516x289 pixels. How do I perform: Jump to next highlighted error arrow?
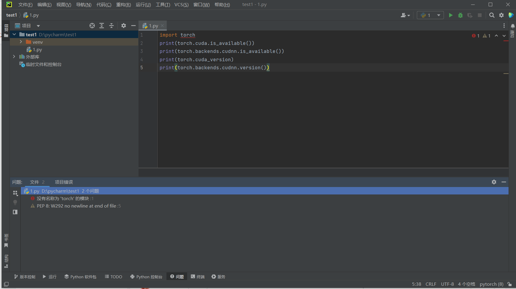[x=504, y=36]
